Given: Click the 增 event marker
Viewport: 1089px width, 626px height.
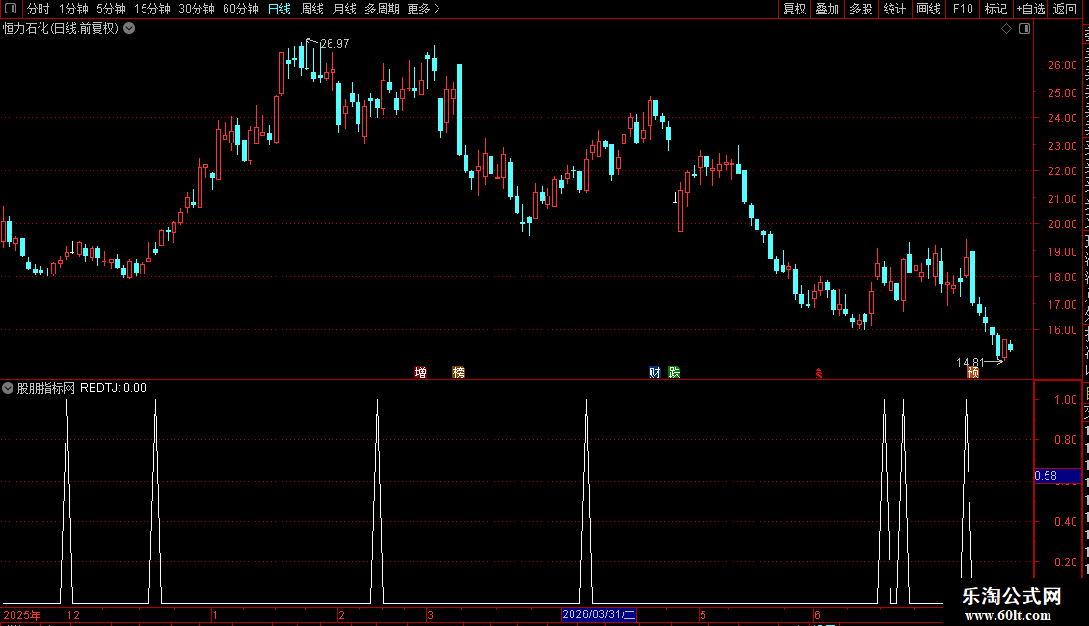Looking at the screenshot, I should (421, 373).
